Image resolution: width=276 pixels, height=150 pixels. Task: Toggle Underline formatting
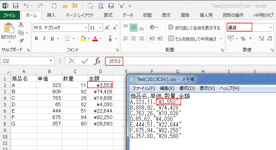pos(52,38)
